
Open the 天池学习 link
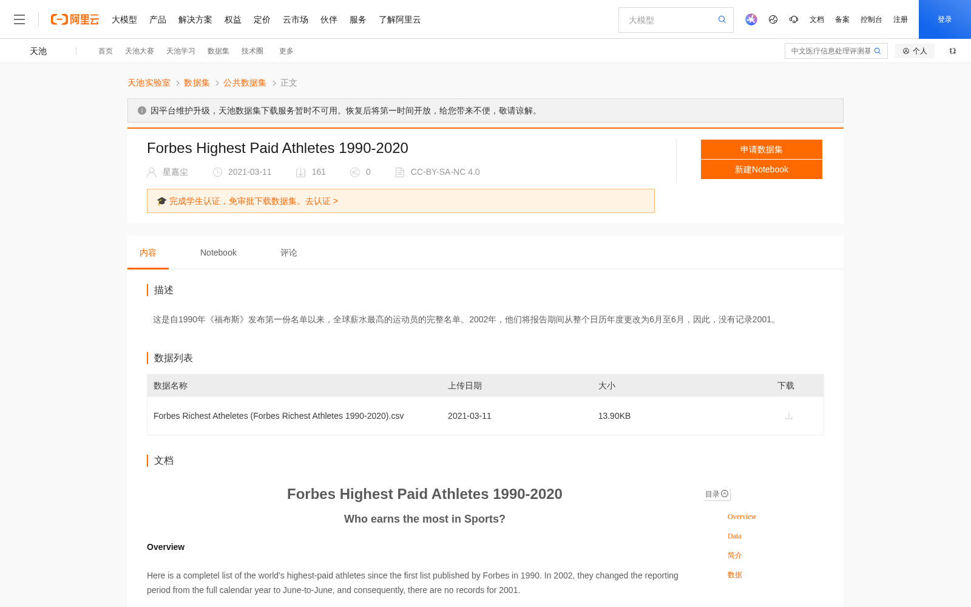181,51
